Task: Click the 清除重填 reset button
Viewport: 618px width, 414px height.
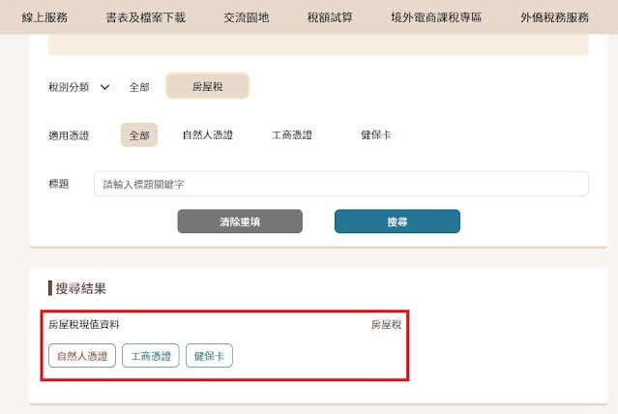Action: (x=240, y=222)
